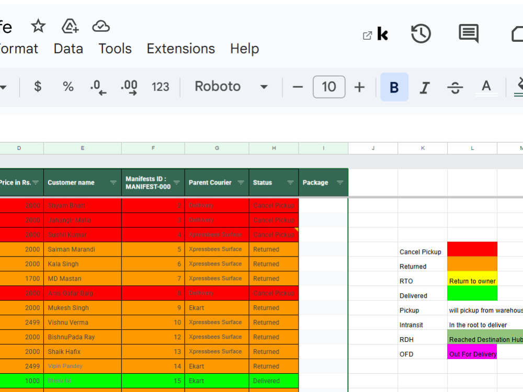Click red Cancel Pickup legend color cell
The height and width of the screenshot is (392, 523).
point(472,249)
